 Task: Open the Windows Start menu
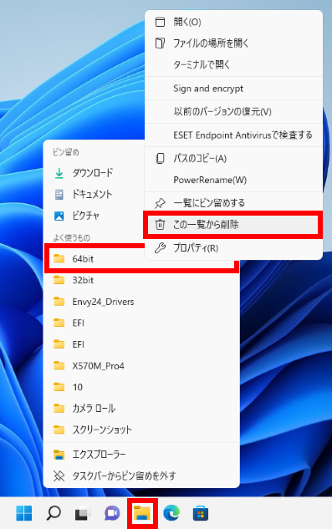point(24,513)
